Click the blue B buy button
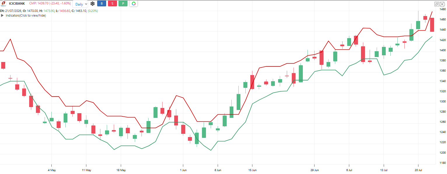The width and height of the screenshot is (447, 174). pyautogui.click(x=102, y=4)
